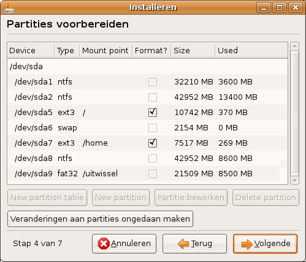Cancel installation with Annuleren
The image size is (306, 262).
pyautogui.click(x=124, y=244)
